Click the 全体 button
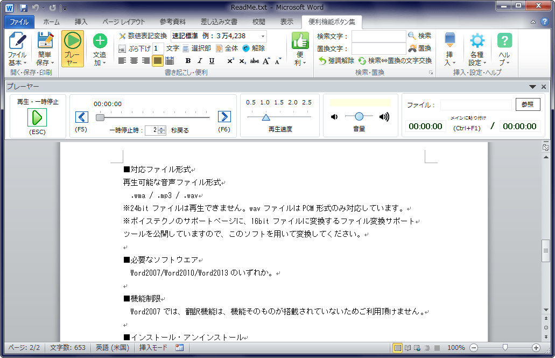The image size is (555, 358). pyautogui.click(x=227, y=48)
